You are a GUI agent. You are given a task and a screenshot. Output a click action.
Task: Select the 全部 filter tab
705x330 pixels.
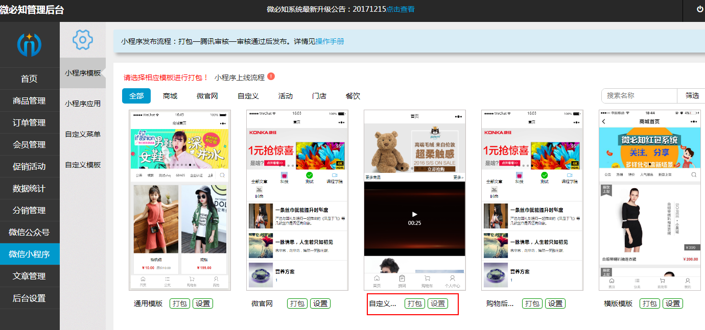136,96
